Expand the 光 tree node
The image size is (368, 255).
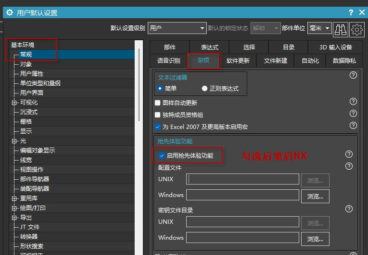14,141
